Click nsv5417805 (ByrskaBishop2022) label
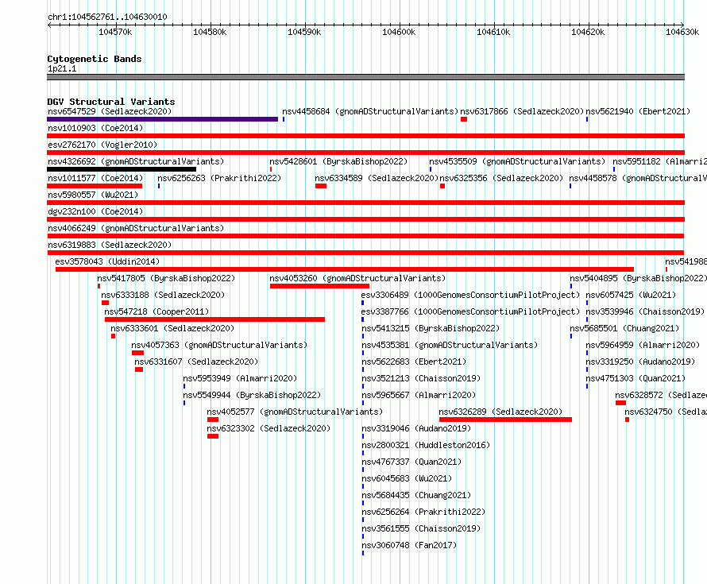This screenshot has height=584, width=707. (166, 278)
